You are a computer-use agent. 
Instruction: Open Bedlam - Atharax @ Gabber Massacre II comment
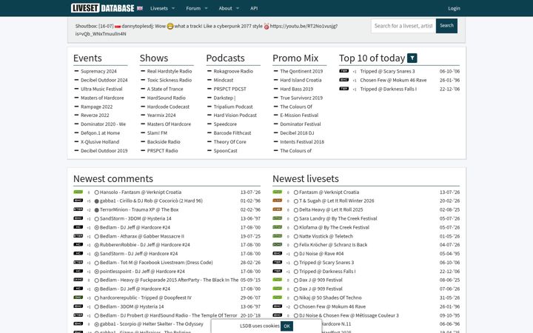pyautogui.click(x=141, y=237)
